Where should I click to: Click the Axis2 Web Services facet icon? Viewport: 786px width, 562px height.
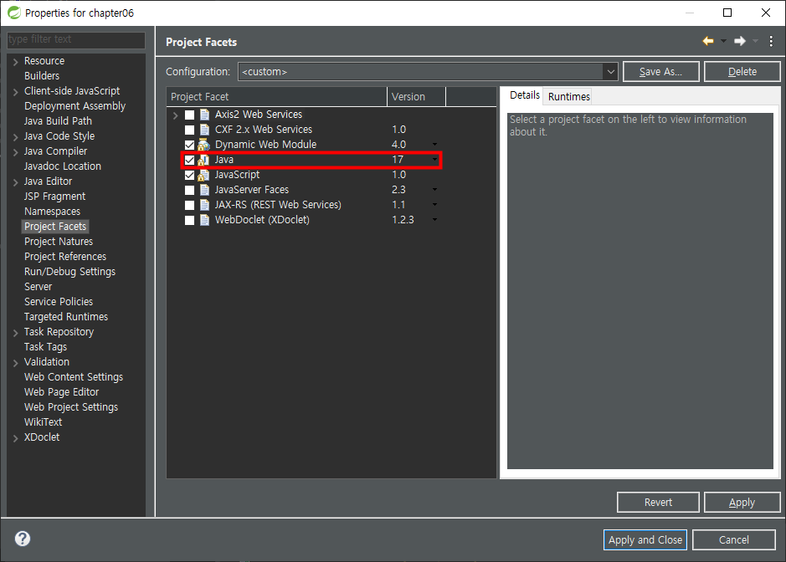pos(204,115)
